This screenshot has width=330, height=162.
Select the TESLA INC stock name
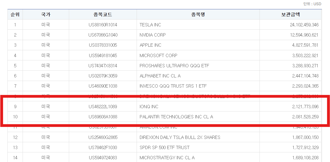(x=150, y=25)
